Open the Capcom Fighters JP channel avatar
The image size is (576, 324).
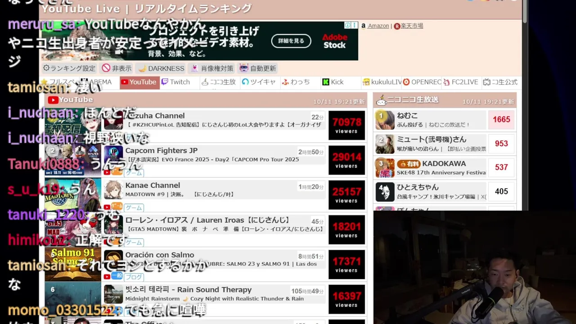tap(113, 155)
